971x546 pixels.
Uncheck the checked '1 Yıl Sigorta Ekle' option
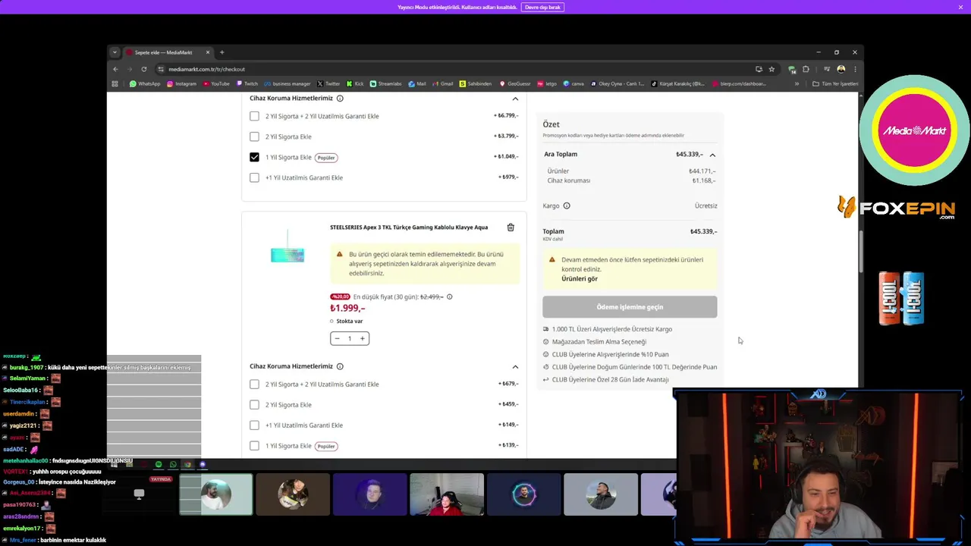click(254, 157)
